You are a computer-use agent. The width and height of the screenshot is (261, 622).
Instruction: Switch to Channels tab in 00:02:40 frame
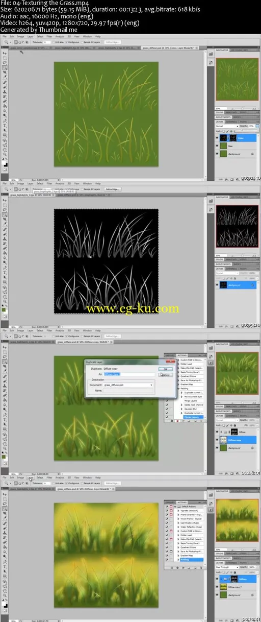tap(231, 122)
